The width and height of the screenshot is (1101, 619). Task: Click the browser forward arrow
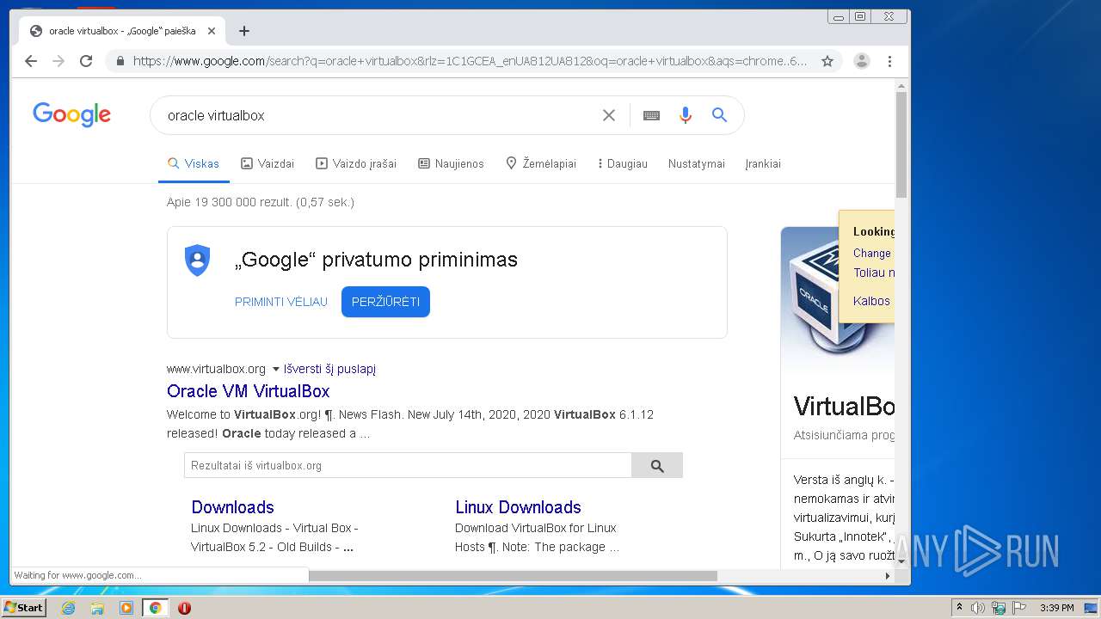click(58, 61)
